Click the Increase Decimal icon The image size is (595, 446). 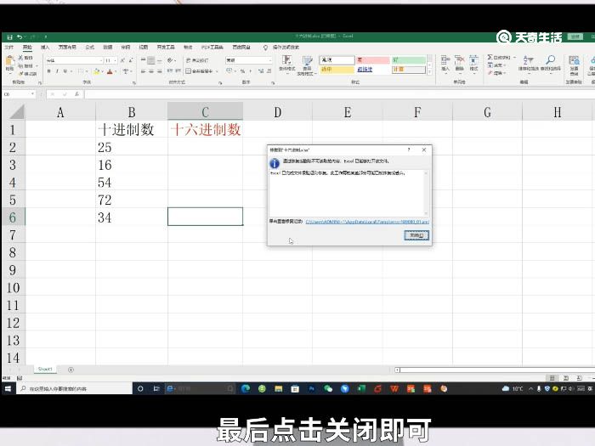tap(261, 71)
